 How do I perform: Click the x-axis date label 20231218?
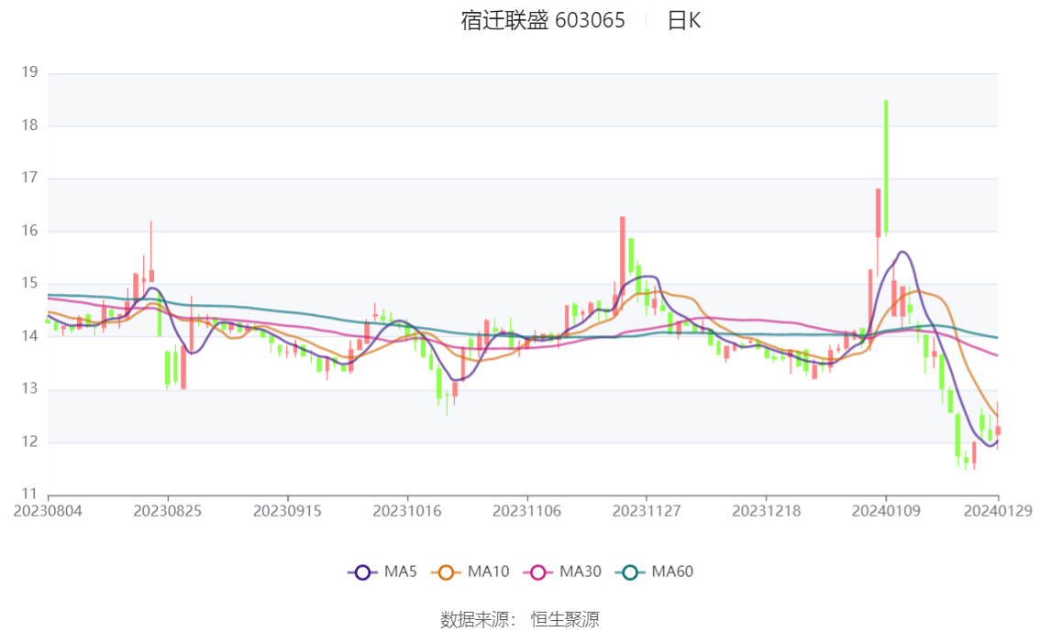coord(766,511)
